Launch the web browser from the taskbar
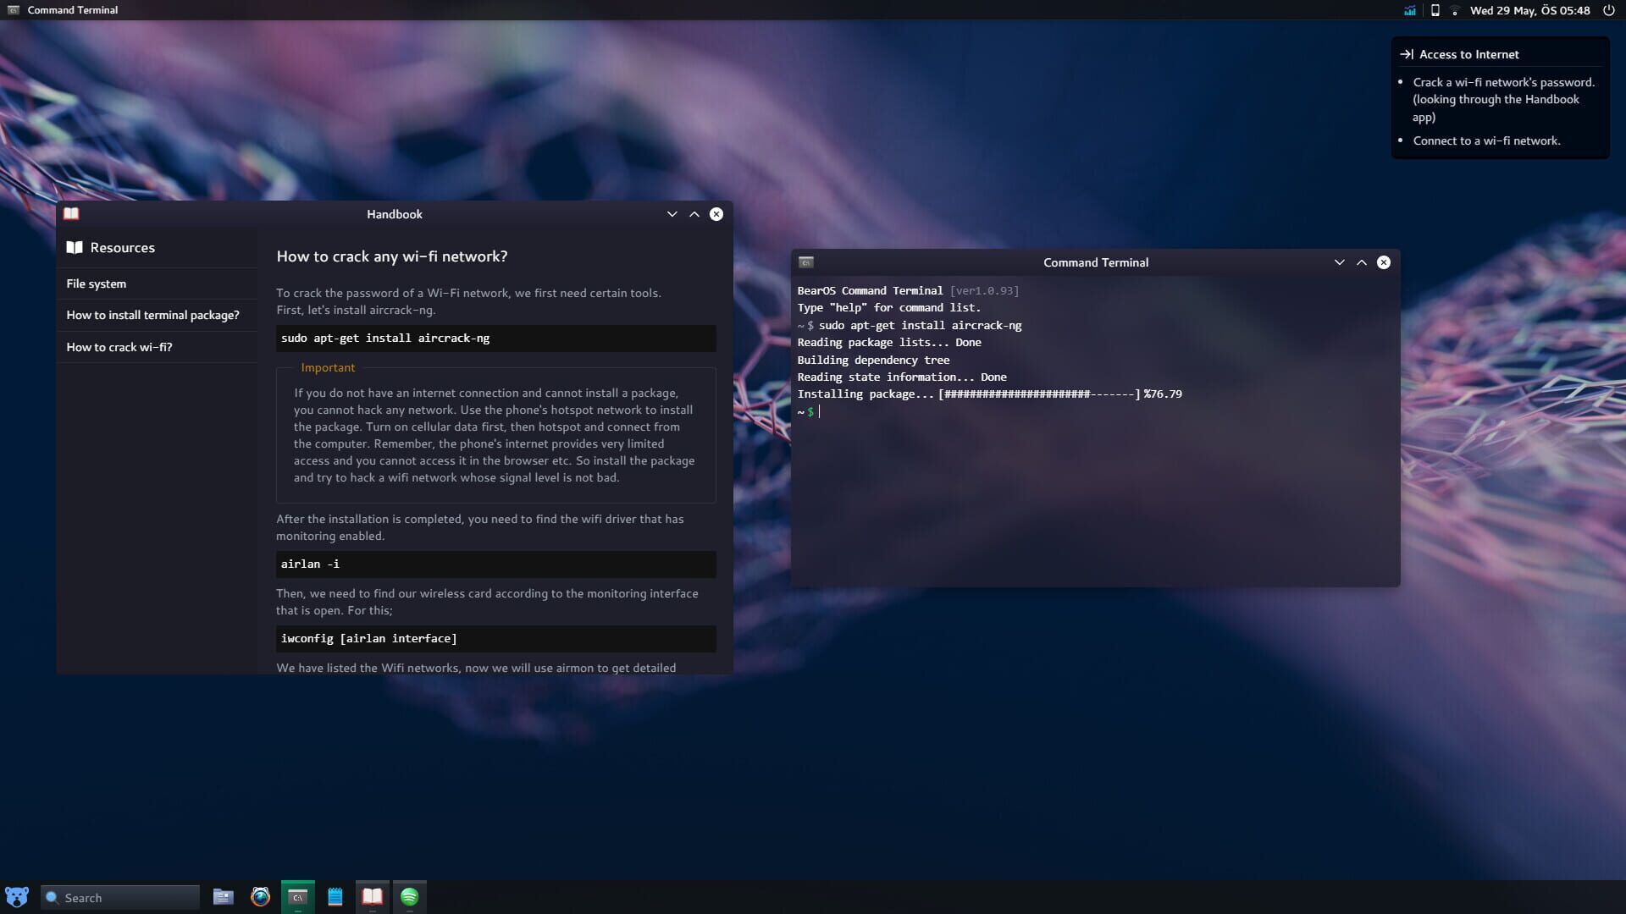 point(259,896)
